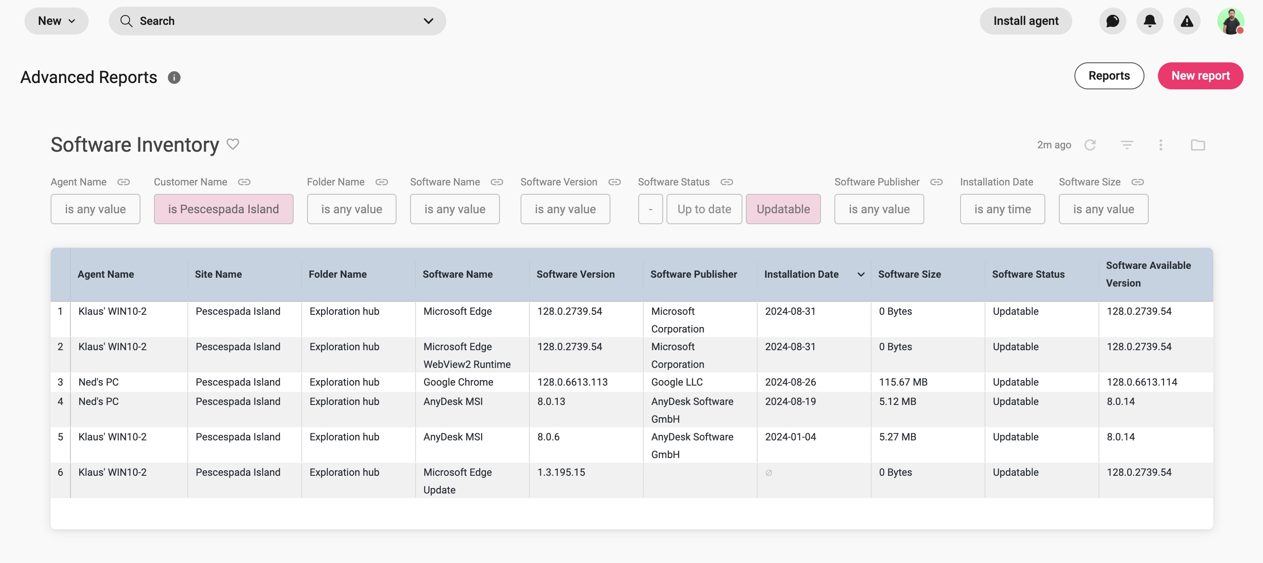The width and height of the screenshot is (1263, 563).
Task: Sort by Software Available Version column header
Action: [1148, 274]
